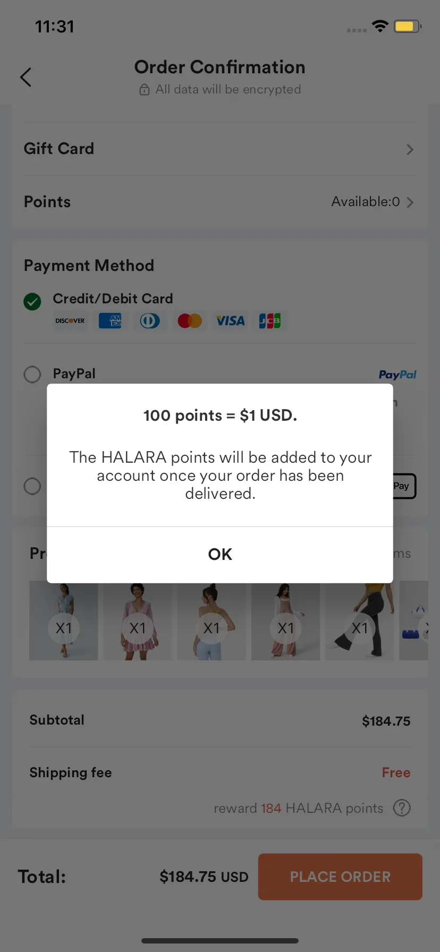Open the Points Available:0 chevron
This screenshot has width=440, height=952.
coord(410,202)
